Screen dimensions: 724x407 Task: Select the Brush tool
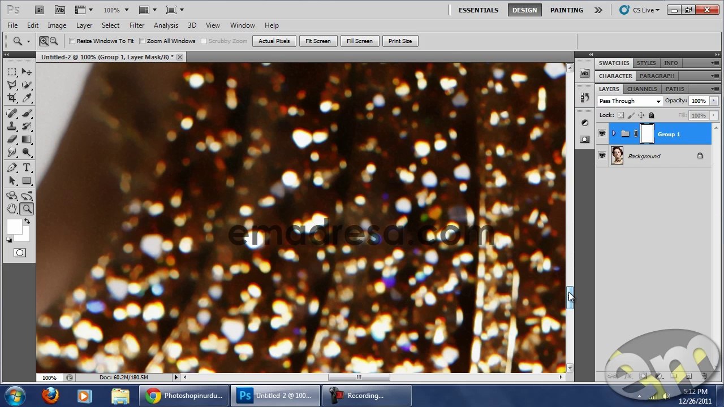pyautogui.click(x=27, y=113)
